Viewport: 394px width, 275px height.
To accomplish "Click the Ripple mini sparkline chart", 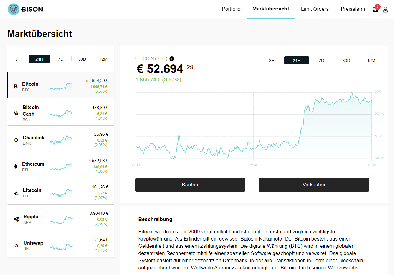I will tap(61, 220).
